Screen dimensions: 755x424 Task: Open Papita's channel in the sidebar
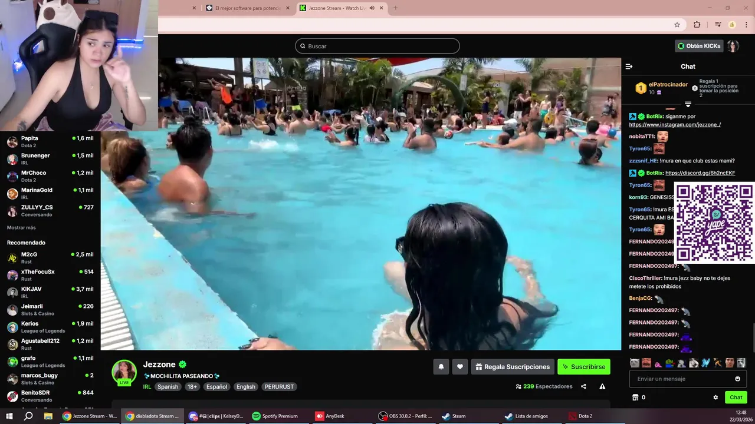pyautogui.click(x=50, y=142)
